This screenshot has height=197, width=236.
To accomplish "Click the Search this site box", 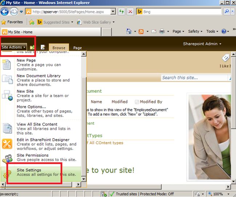I will pos(195,78).
